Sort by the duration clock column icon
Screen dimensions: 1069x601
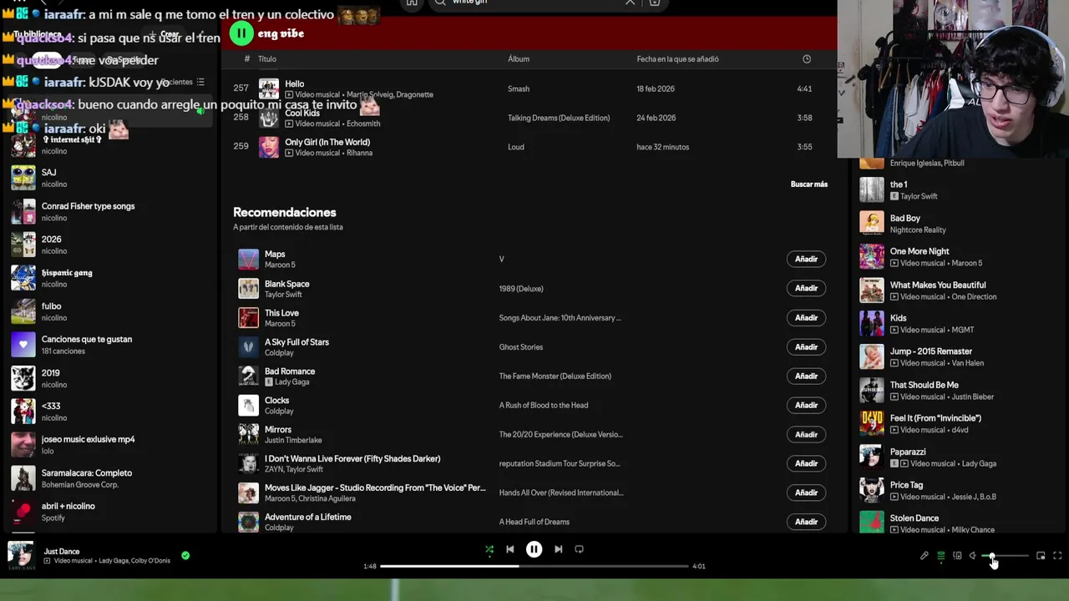point(807,59)
